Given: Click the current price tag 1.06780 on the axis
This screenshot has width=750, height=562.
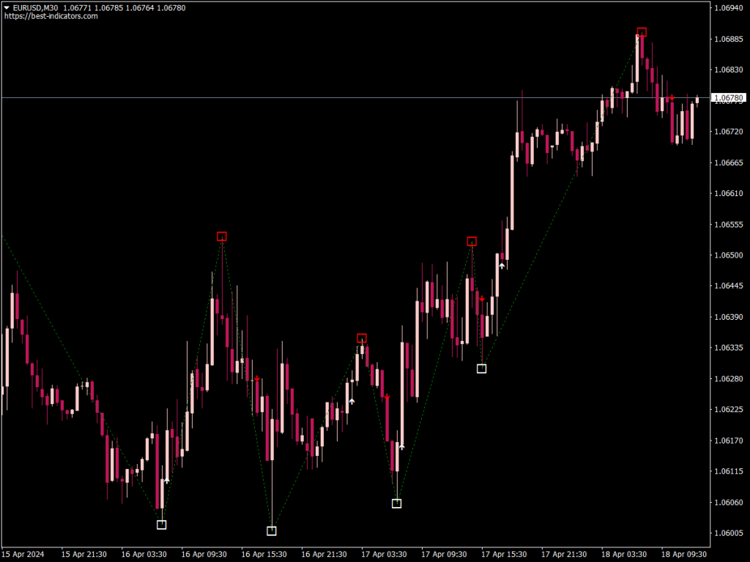Looking at the screenshot, I should pos(729,98).
